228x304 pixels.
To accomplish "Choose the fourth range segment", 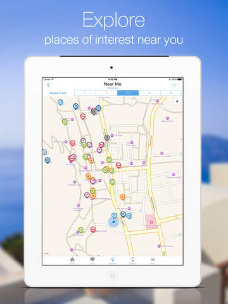I will [x=149, y=93].
